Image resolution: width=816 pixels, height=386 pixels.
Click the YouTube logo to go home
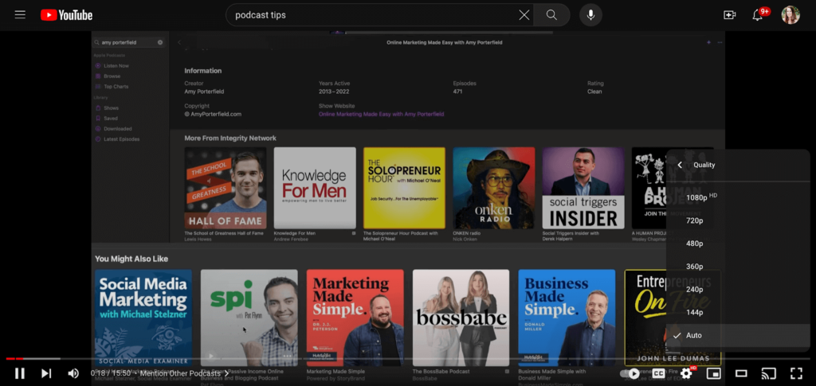66,15
